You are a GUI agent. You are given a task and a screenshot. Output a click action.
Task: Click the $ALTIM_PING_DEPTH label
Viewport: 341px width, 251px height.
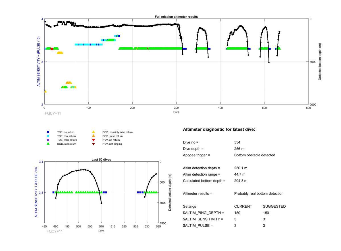click(203, 213)
